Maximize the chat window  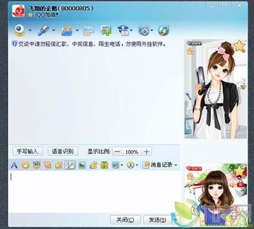pos(225,6)
